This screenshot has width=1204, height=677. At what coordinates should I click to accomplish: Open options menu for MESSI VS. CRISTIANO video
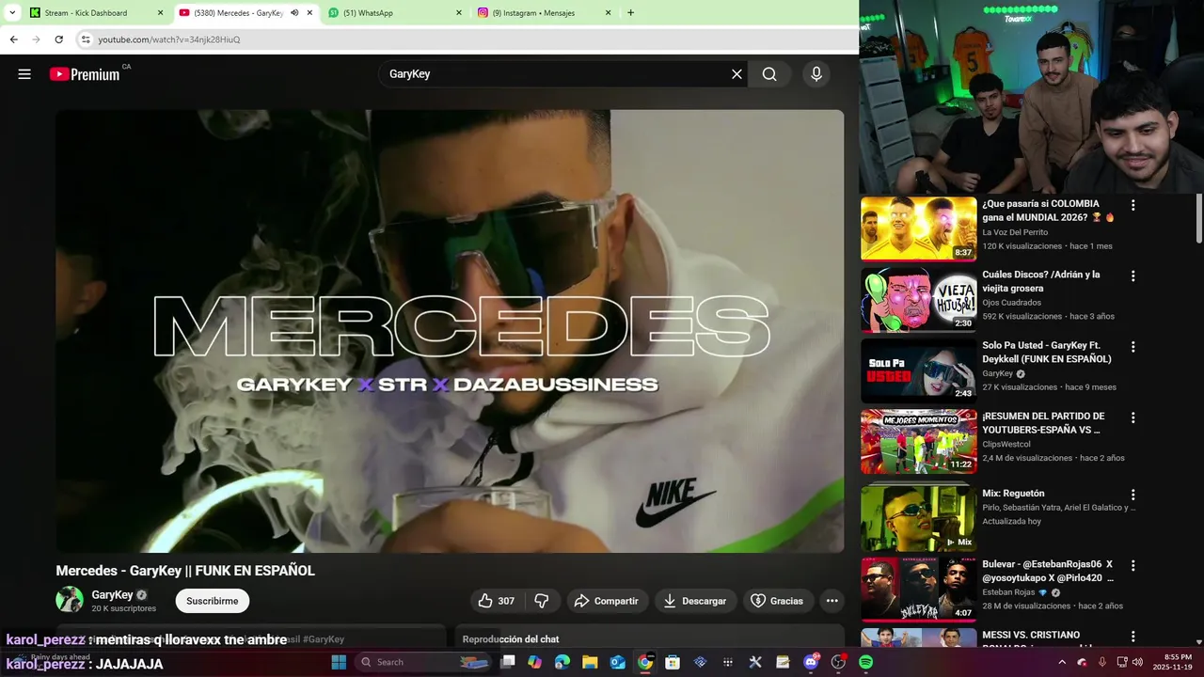pyautogui.click(x=1133, y=637)
